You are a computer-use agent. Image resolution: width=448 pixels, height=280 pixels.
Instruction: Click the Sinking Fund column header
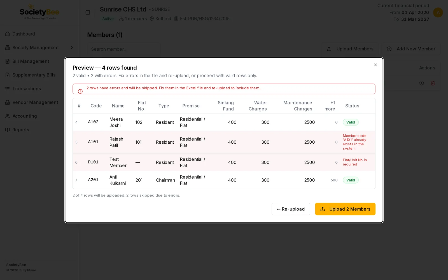click(x=226, y=106)
